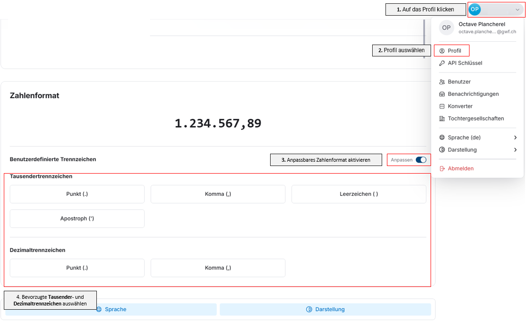Click the Tochtergesellschaften building icon
The image size is (526, 323).
click(x=442, y=119)
